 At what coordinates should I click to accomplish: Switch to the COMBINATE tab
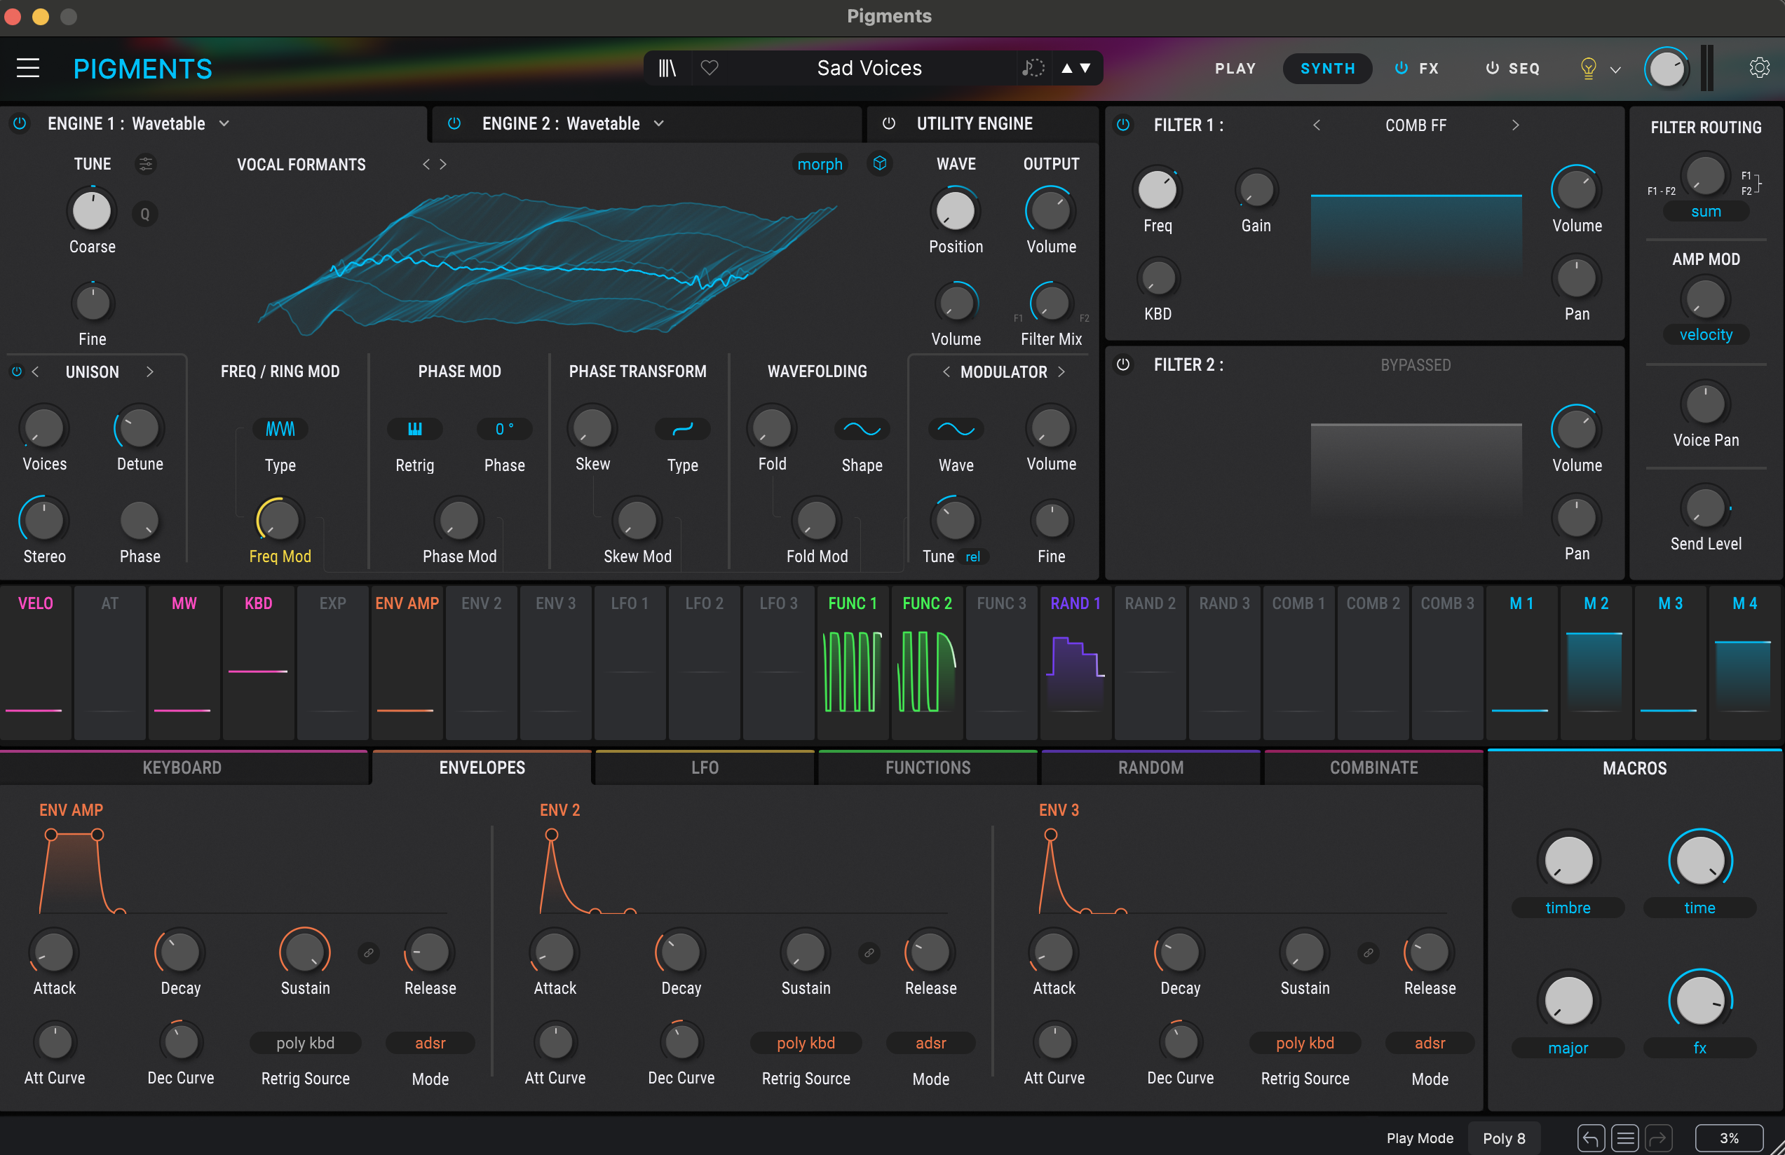(x=1373, y=767)
